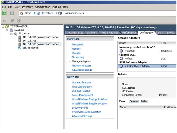This screenshot has width=177, height=133.
Task: Open the Help menu
Action: click(66, 7)
